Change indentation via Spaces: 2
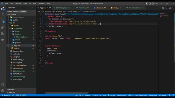The height and width of the screenshot is (98, 175). click(88, 95)
